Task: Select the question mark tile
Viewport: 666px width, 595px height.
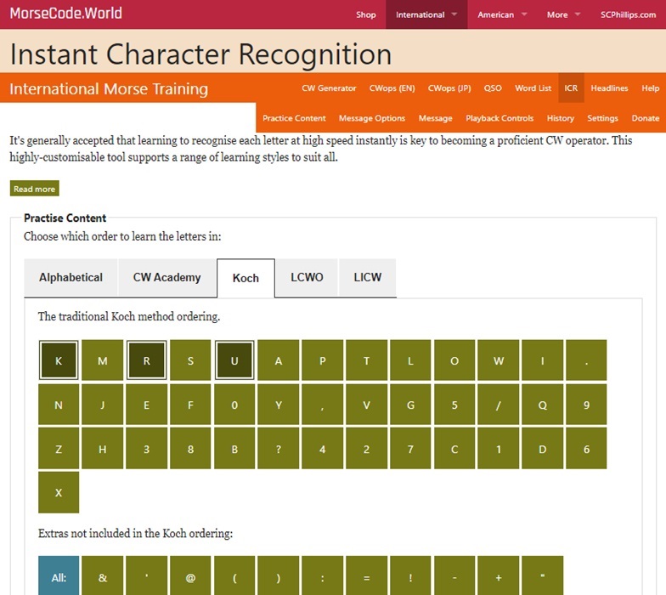Action: coord(279,449)
